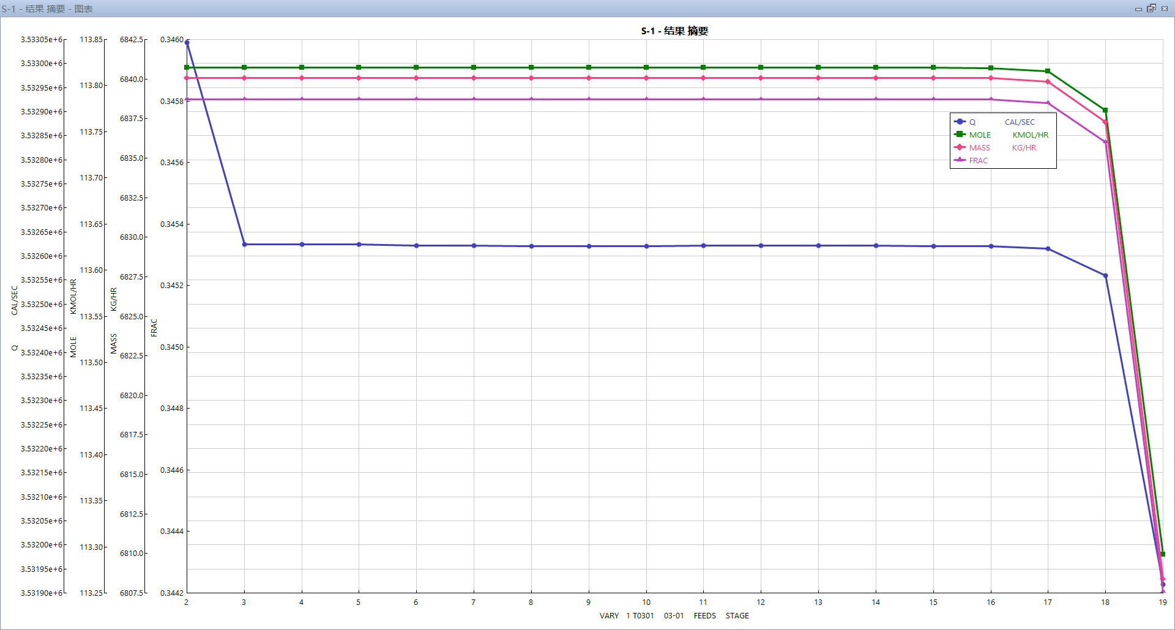Image resolution: width=1175 pixels, height=630 pixels.
Task: Click the FRAC axis value 0.3450
Action: click(x=172, y=347)
